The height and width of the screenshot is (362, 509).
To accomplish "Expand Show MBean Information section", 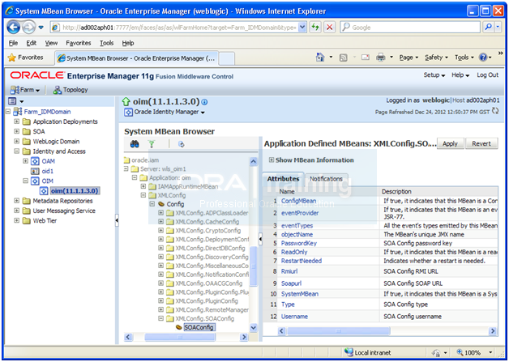I will 272,160.
